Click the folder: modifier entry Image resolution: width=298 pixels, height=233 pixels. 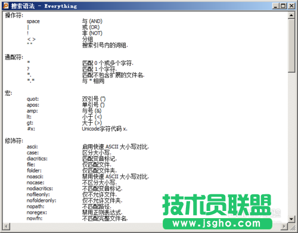click(34, 170)
